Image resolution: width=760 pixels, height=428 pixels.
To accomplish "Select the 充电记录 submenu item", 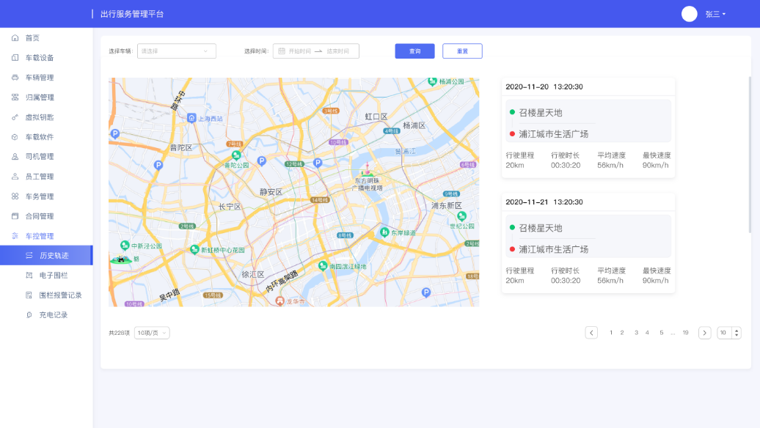I will coord(46,314).
